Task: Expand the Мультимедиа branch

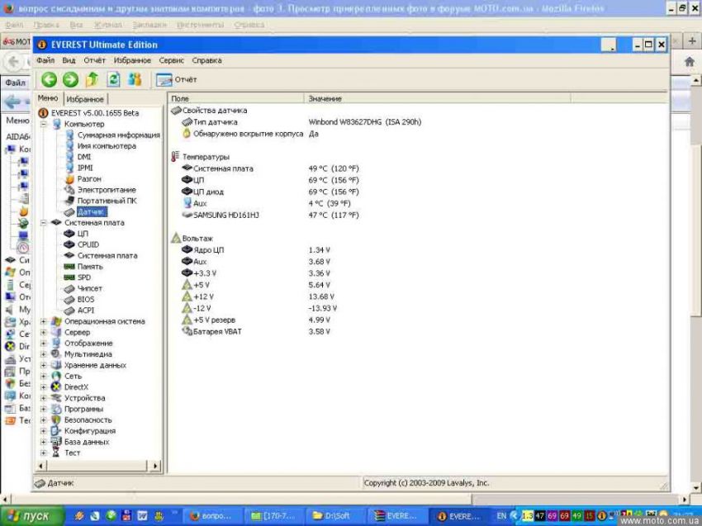Action: click(x=44, y=354)
